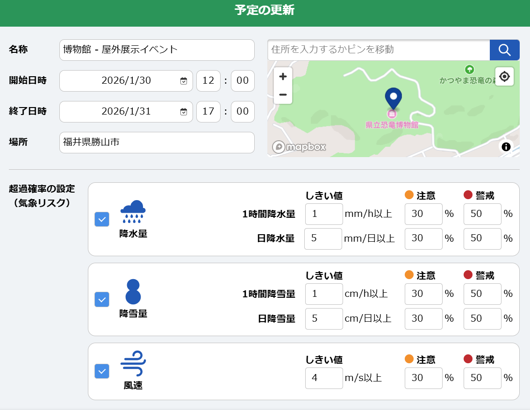This screenshot has height=410, width=530.
Task: Click the 場所 location text field
Action: [157, 142]
